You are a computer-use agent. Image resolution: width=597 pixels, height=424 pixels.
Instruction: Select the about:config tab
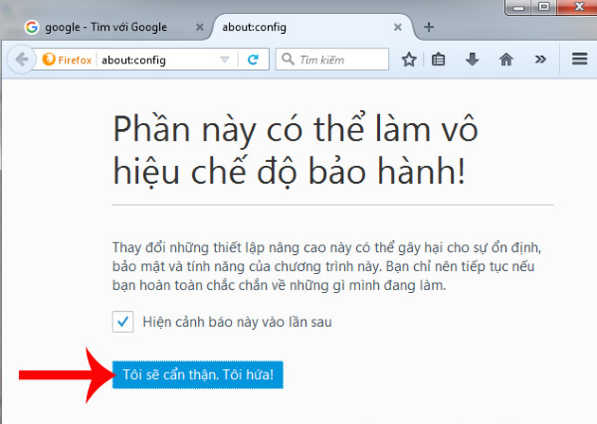pos(297,27)
